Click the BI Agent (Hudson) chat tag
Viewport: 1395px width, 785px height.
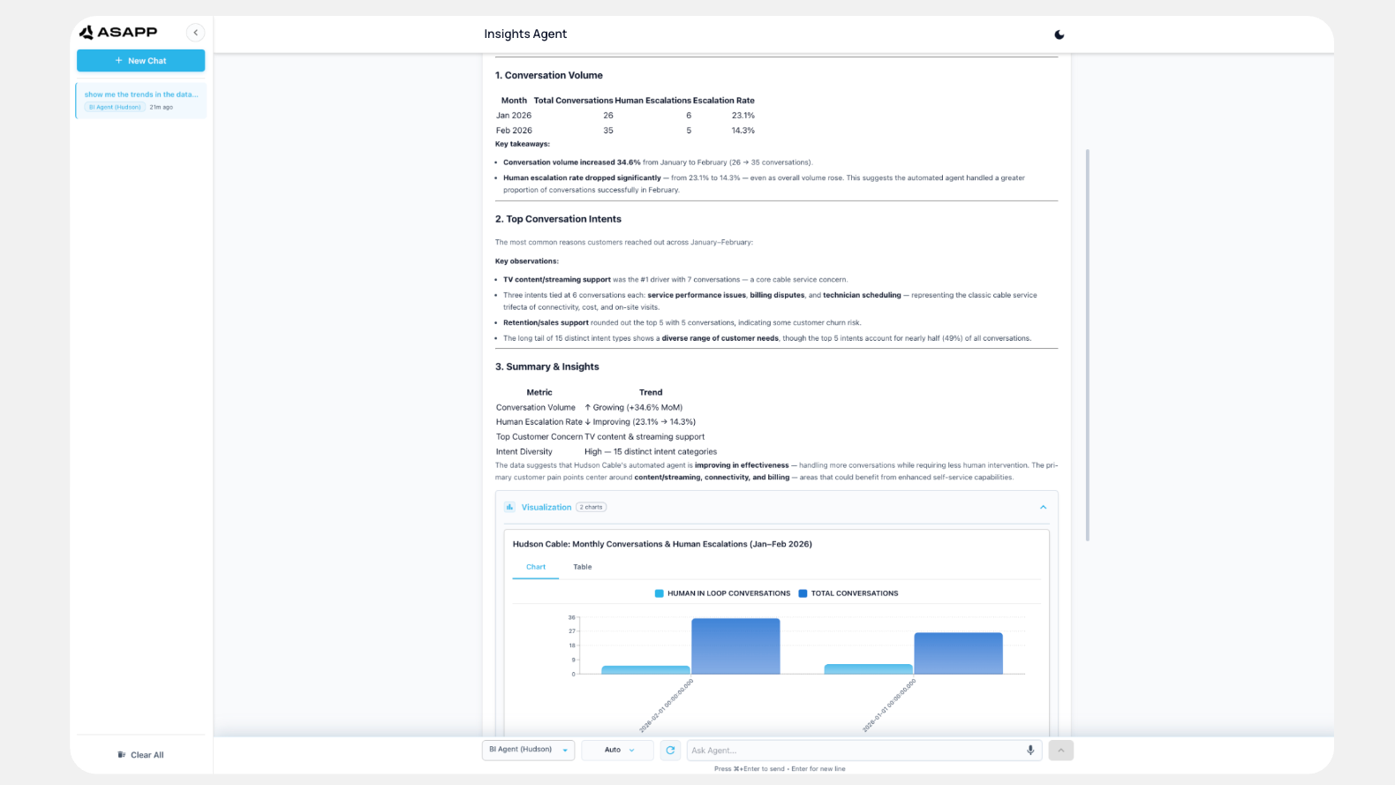115,107
